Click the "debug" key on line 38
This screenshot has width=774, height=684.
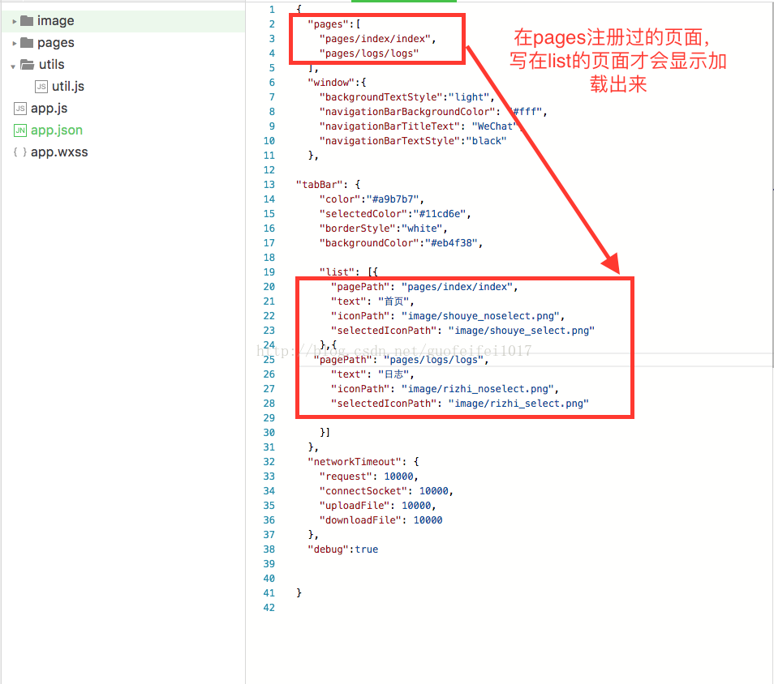click(329, 549)
